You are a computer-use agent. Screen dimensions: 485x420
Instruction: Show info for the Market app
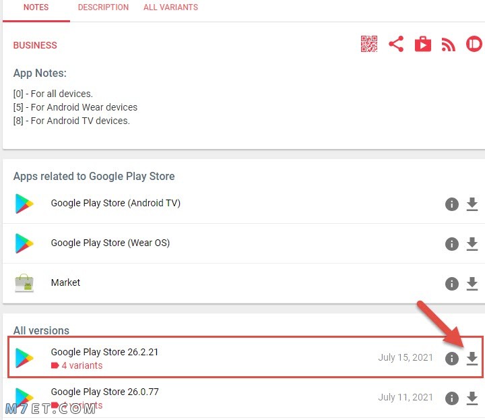click(x=451, y=284)
